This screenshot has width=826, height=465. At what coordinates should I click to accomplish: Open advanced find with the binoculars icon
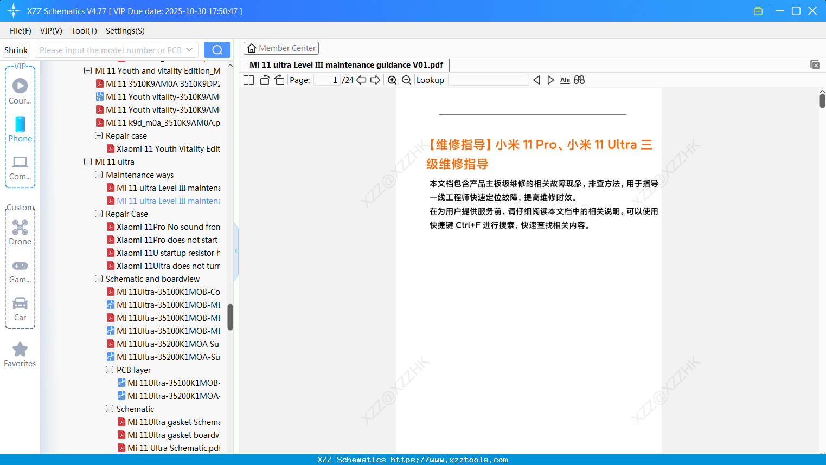pos(579,80)
